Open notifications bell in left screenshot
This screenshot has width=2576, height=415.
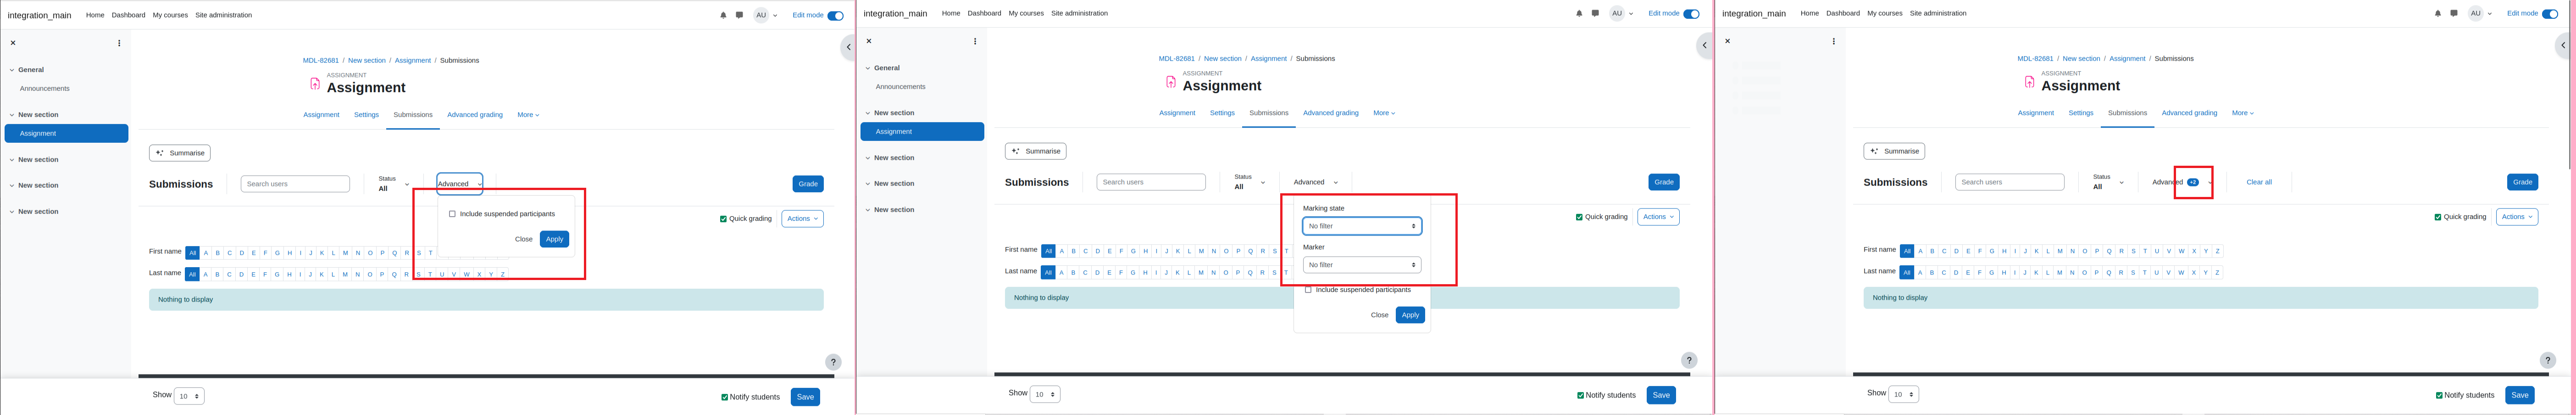723,15
